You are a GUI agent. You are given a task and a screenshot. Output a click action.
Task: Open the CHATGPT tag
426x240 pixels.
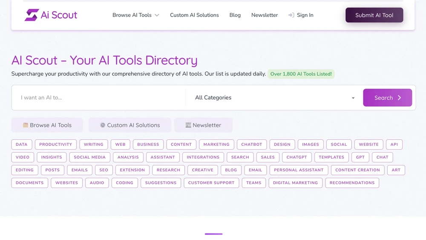tap(296, 157)
